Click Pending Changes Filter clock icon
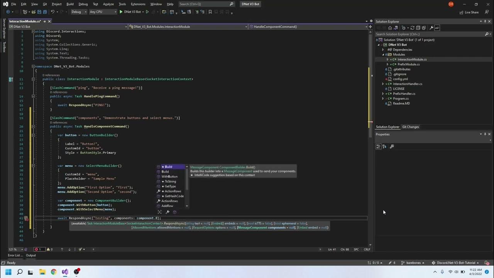This screenshot has width=494, height=278. (404, 28)
